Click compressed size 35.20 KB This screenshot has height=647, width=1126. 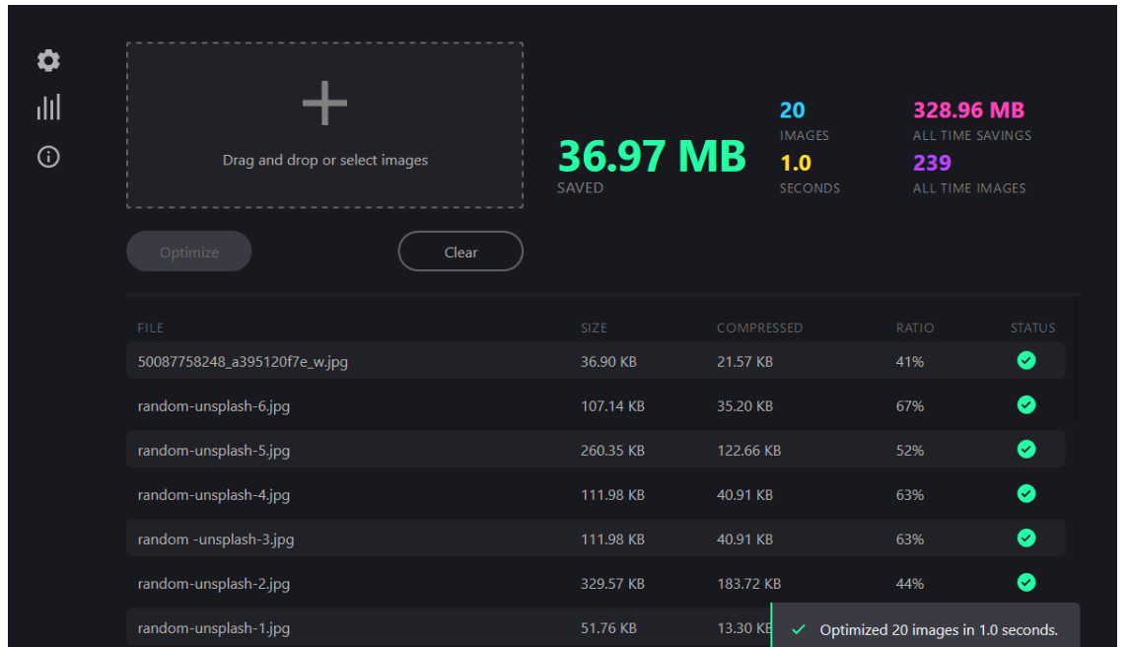click(x=744, y=405)
